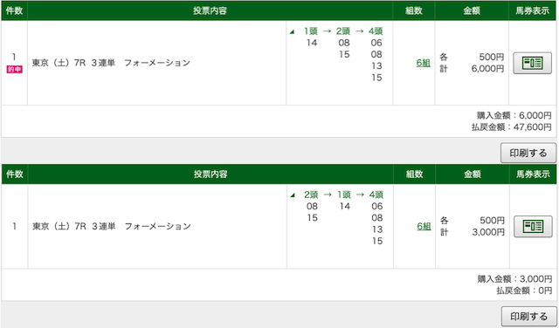Select 金額 header above the 3,000円 total
559x328 pixels.
pos(473,174)
